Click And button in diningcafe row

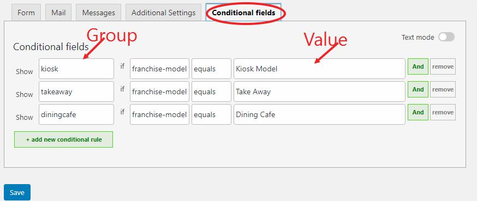click(x=418, y=112)
